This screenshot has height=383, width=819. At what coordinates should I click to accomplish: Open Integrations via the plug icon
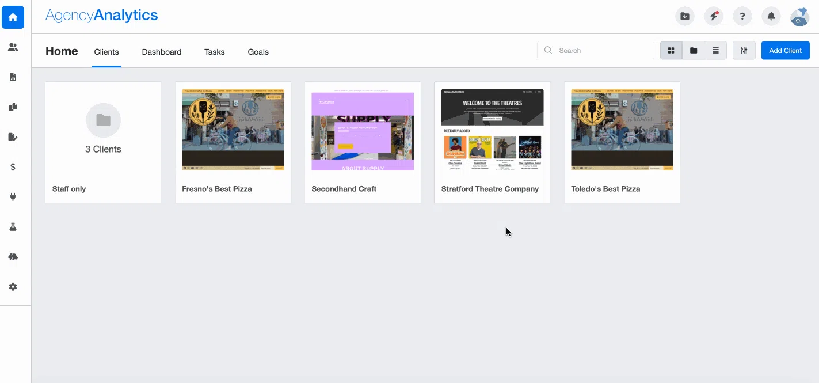13,197
